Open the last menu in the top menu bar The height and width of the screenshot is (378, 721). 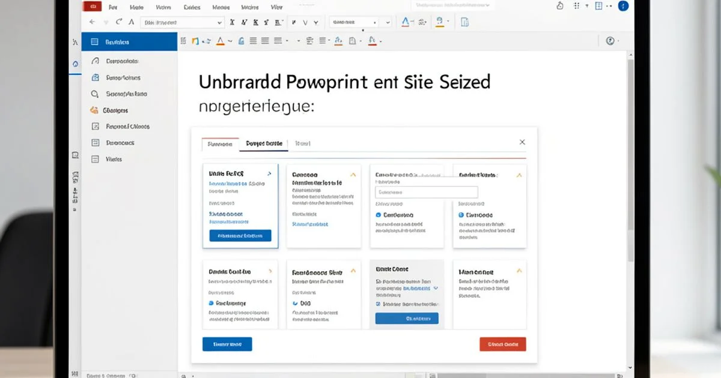click(276, 7)
